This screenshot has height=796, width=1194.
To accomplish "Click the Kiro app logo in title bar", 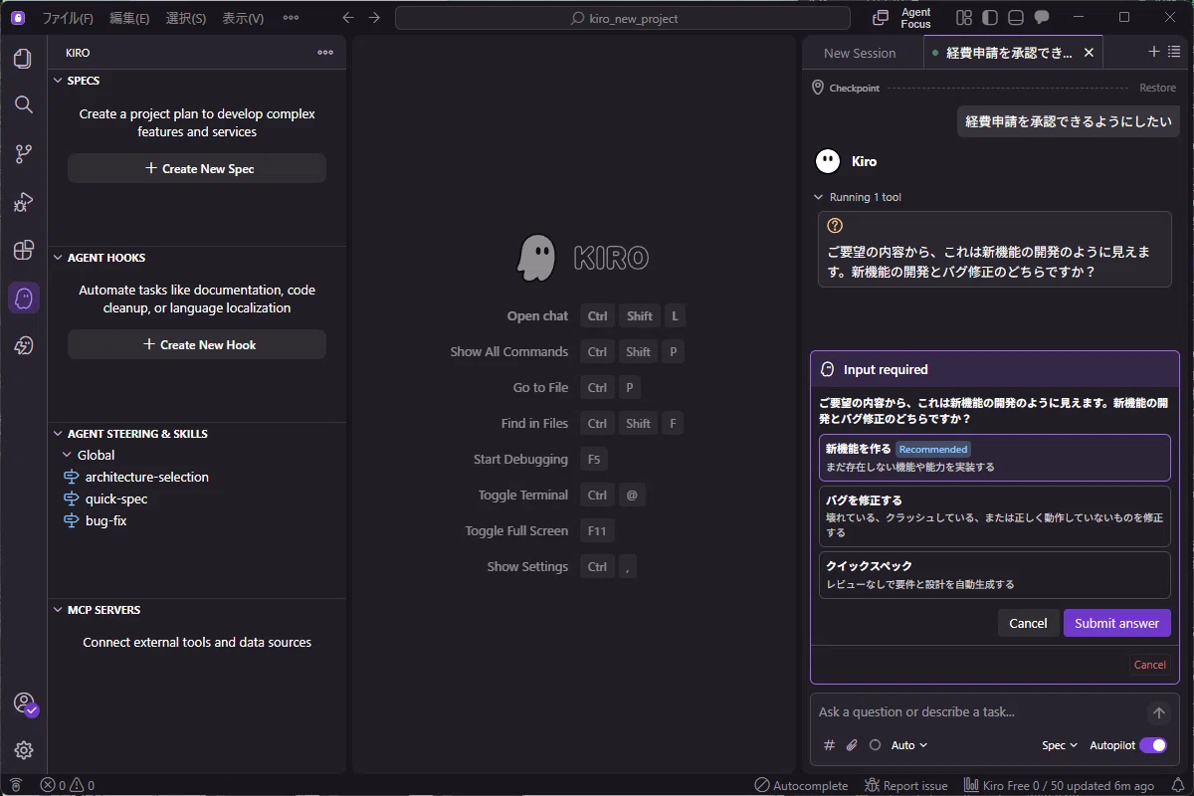I will click(18, 18).
